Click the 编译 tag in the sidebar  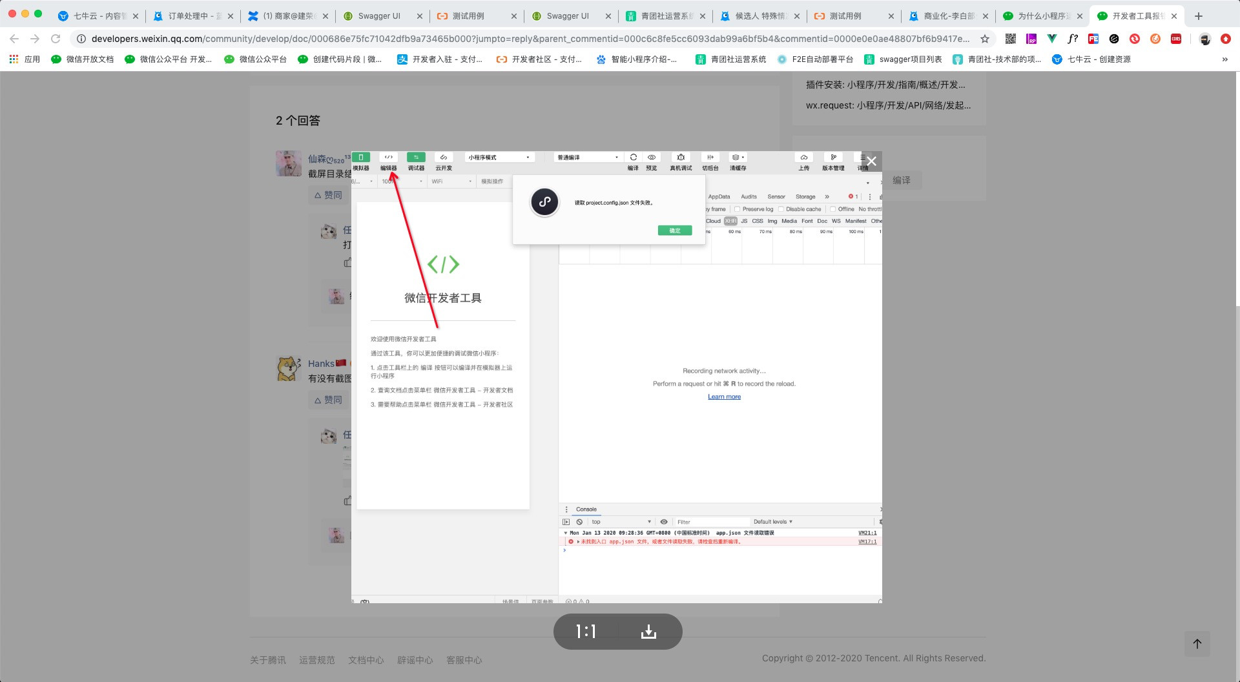click(x=902, y=180)
